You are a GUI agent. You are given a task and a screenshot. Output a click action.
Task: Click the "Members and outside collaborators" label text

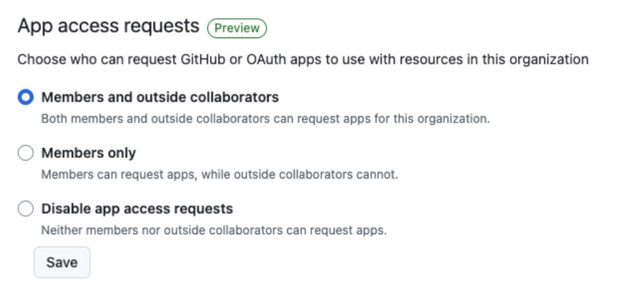[x=160, y=97]
